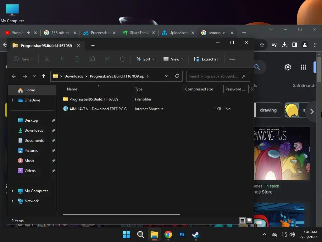Go back in File Explorer navigation
The height and width of the screenshot is (242, 322).
pyautogui.click(x=14, y=76)
